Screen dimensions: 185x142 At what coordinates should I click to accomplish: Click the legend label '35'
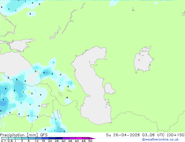(x=70, y=141)
